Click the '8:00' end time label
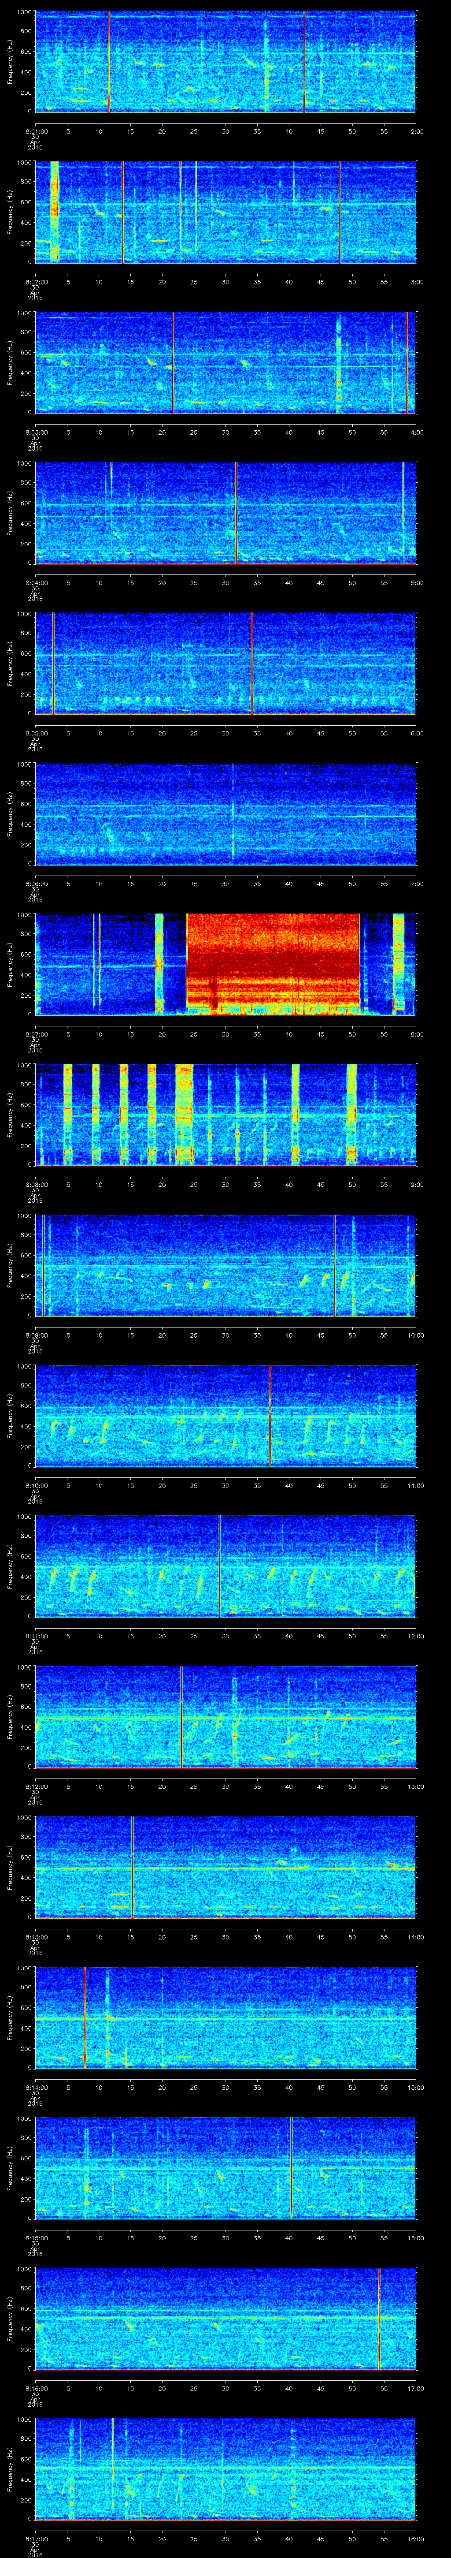Screen dimensions: 451x2558 click(x=416, y=1034)
